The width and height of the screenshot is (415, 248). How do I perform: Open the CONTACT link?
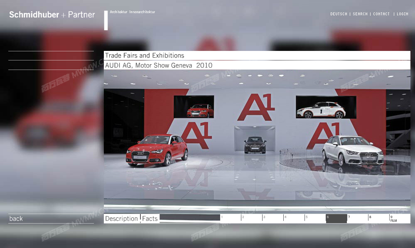(x=381, y=14)
